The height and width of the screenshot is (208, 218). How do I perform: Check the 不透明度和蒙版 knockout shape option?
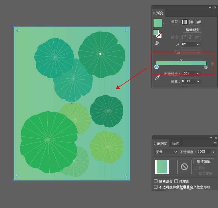pos(156,187)
